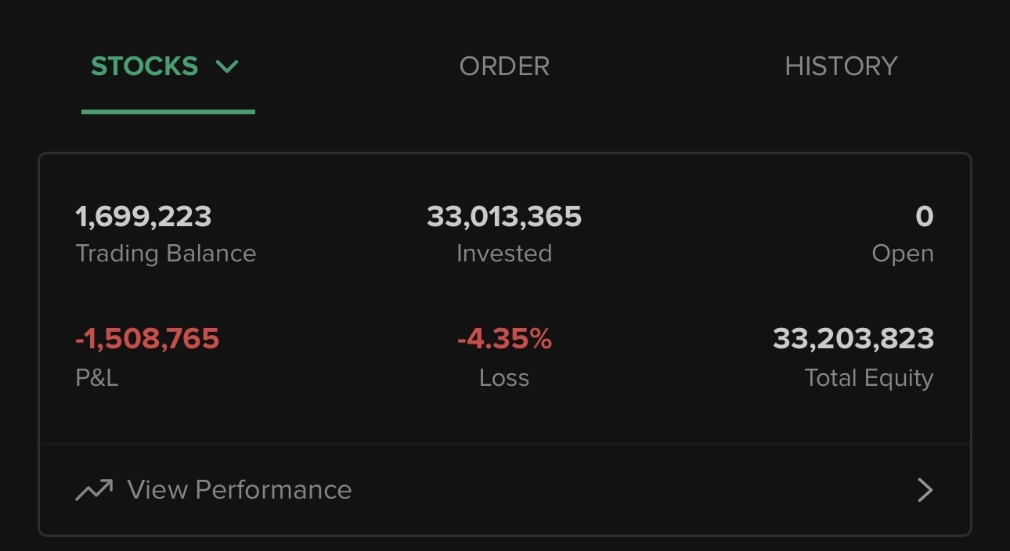
Task: Tap the Trading Balance value 1,699,223
Action: (x=143, y=217)
